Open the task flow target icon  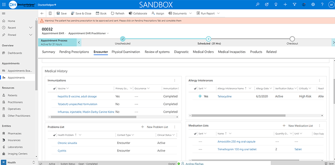point(267,5)
